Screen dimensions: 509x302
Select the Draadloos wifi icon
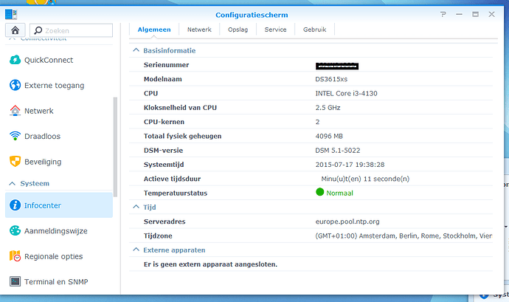[15, 136]
